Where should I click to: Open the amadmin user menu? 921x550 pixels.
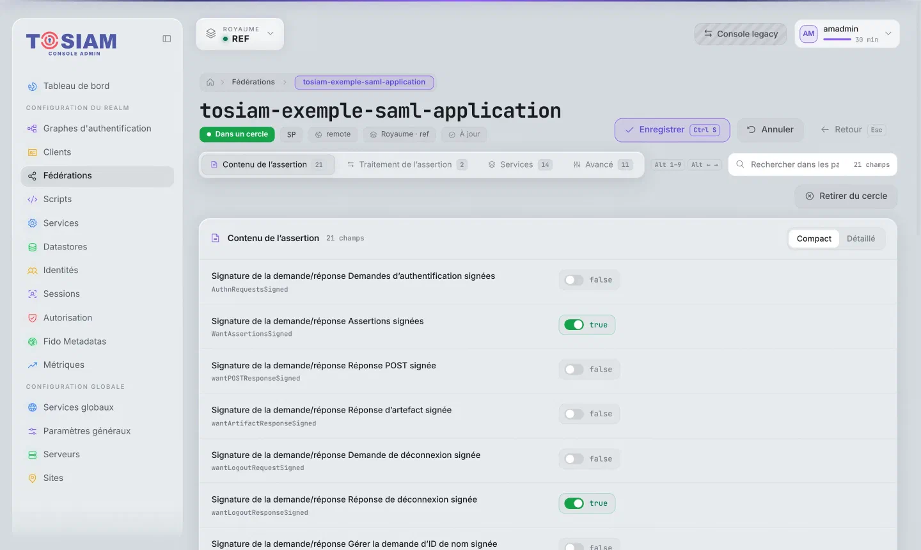[847, 34]
